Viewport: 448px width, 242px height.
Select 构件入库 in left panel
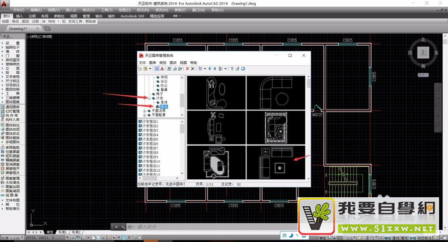(10, 119)
